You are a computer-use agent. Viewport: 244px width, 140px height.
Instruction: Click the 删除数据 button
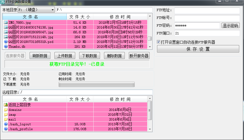114,56
